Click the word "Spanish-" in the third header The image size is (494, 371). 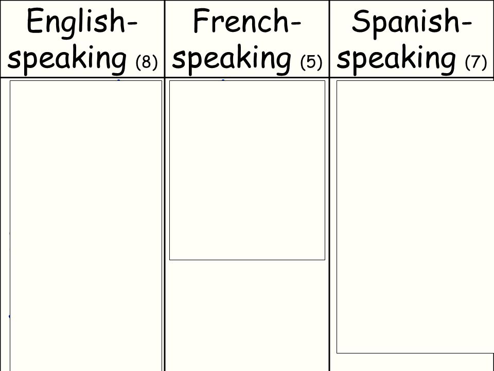click(412, 23)
